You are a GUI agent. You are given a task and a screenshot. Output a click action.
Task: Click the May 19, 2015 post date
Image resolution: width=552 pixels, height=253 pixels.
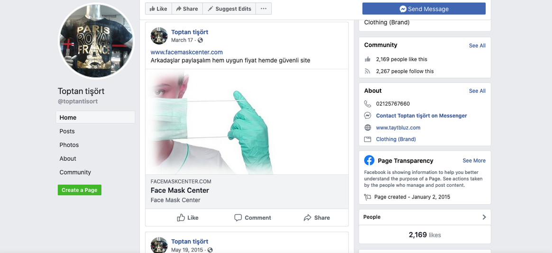click(187, 250)
